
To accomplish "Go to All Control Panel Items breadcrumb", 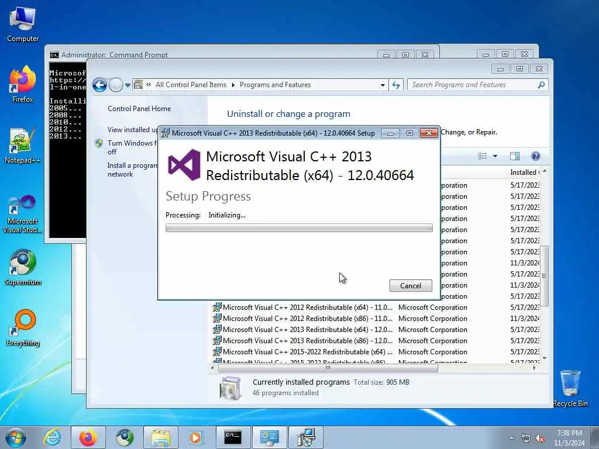I will tap(191, 85).
